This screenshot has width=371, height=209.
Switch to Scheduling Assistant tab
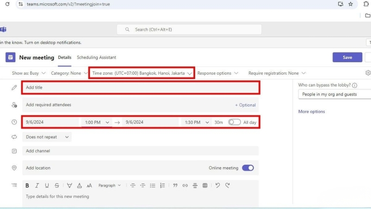pyautogui.click(x=96, y=58)
